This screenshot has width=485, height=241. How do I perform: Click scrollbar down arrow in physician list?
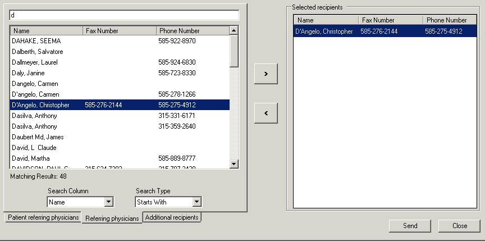(234, 163)
